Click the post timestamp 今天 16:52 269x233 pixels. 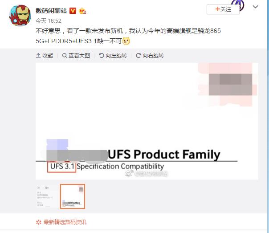pyautogui.click(x=49, y=21)
